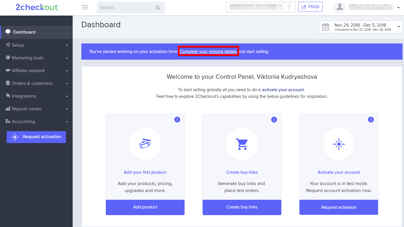Click info icon on Create buy links card
This screenshot has width=404, height=227.
pos(274,120)
